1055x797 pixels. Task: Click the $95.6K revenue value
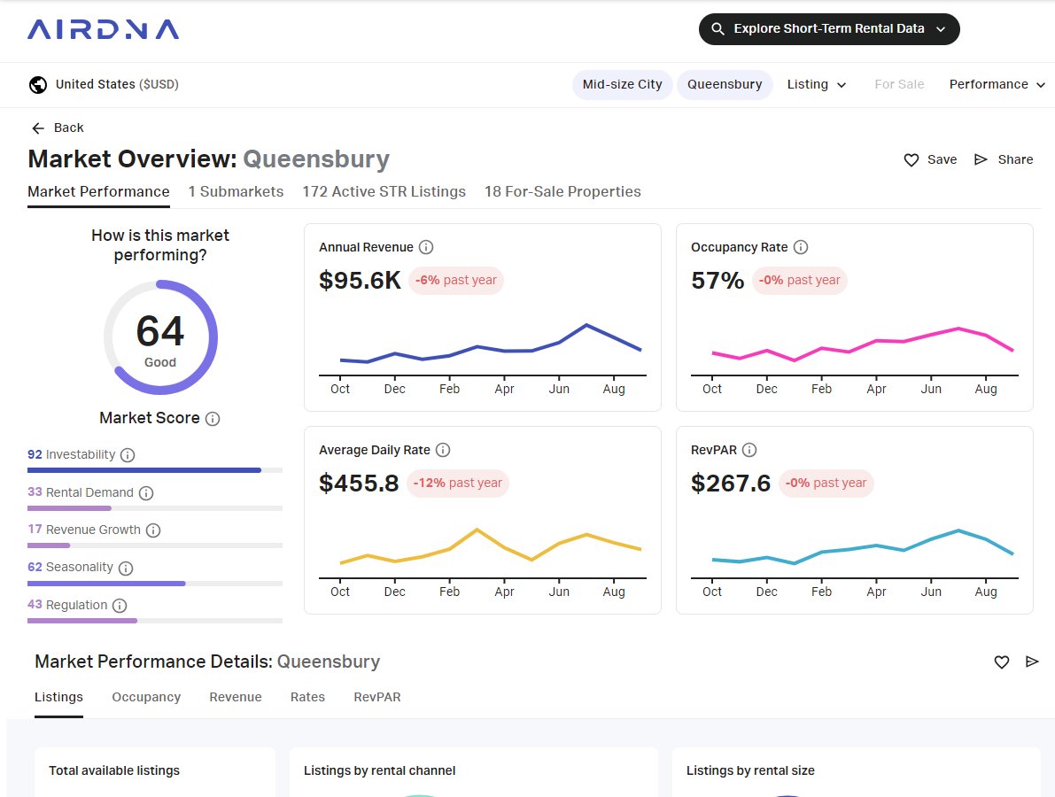coord(360,281)
